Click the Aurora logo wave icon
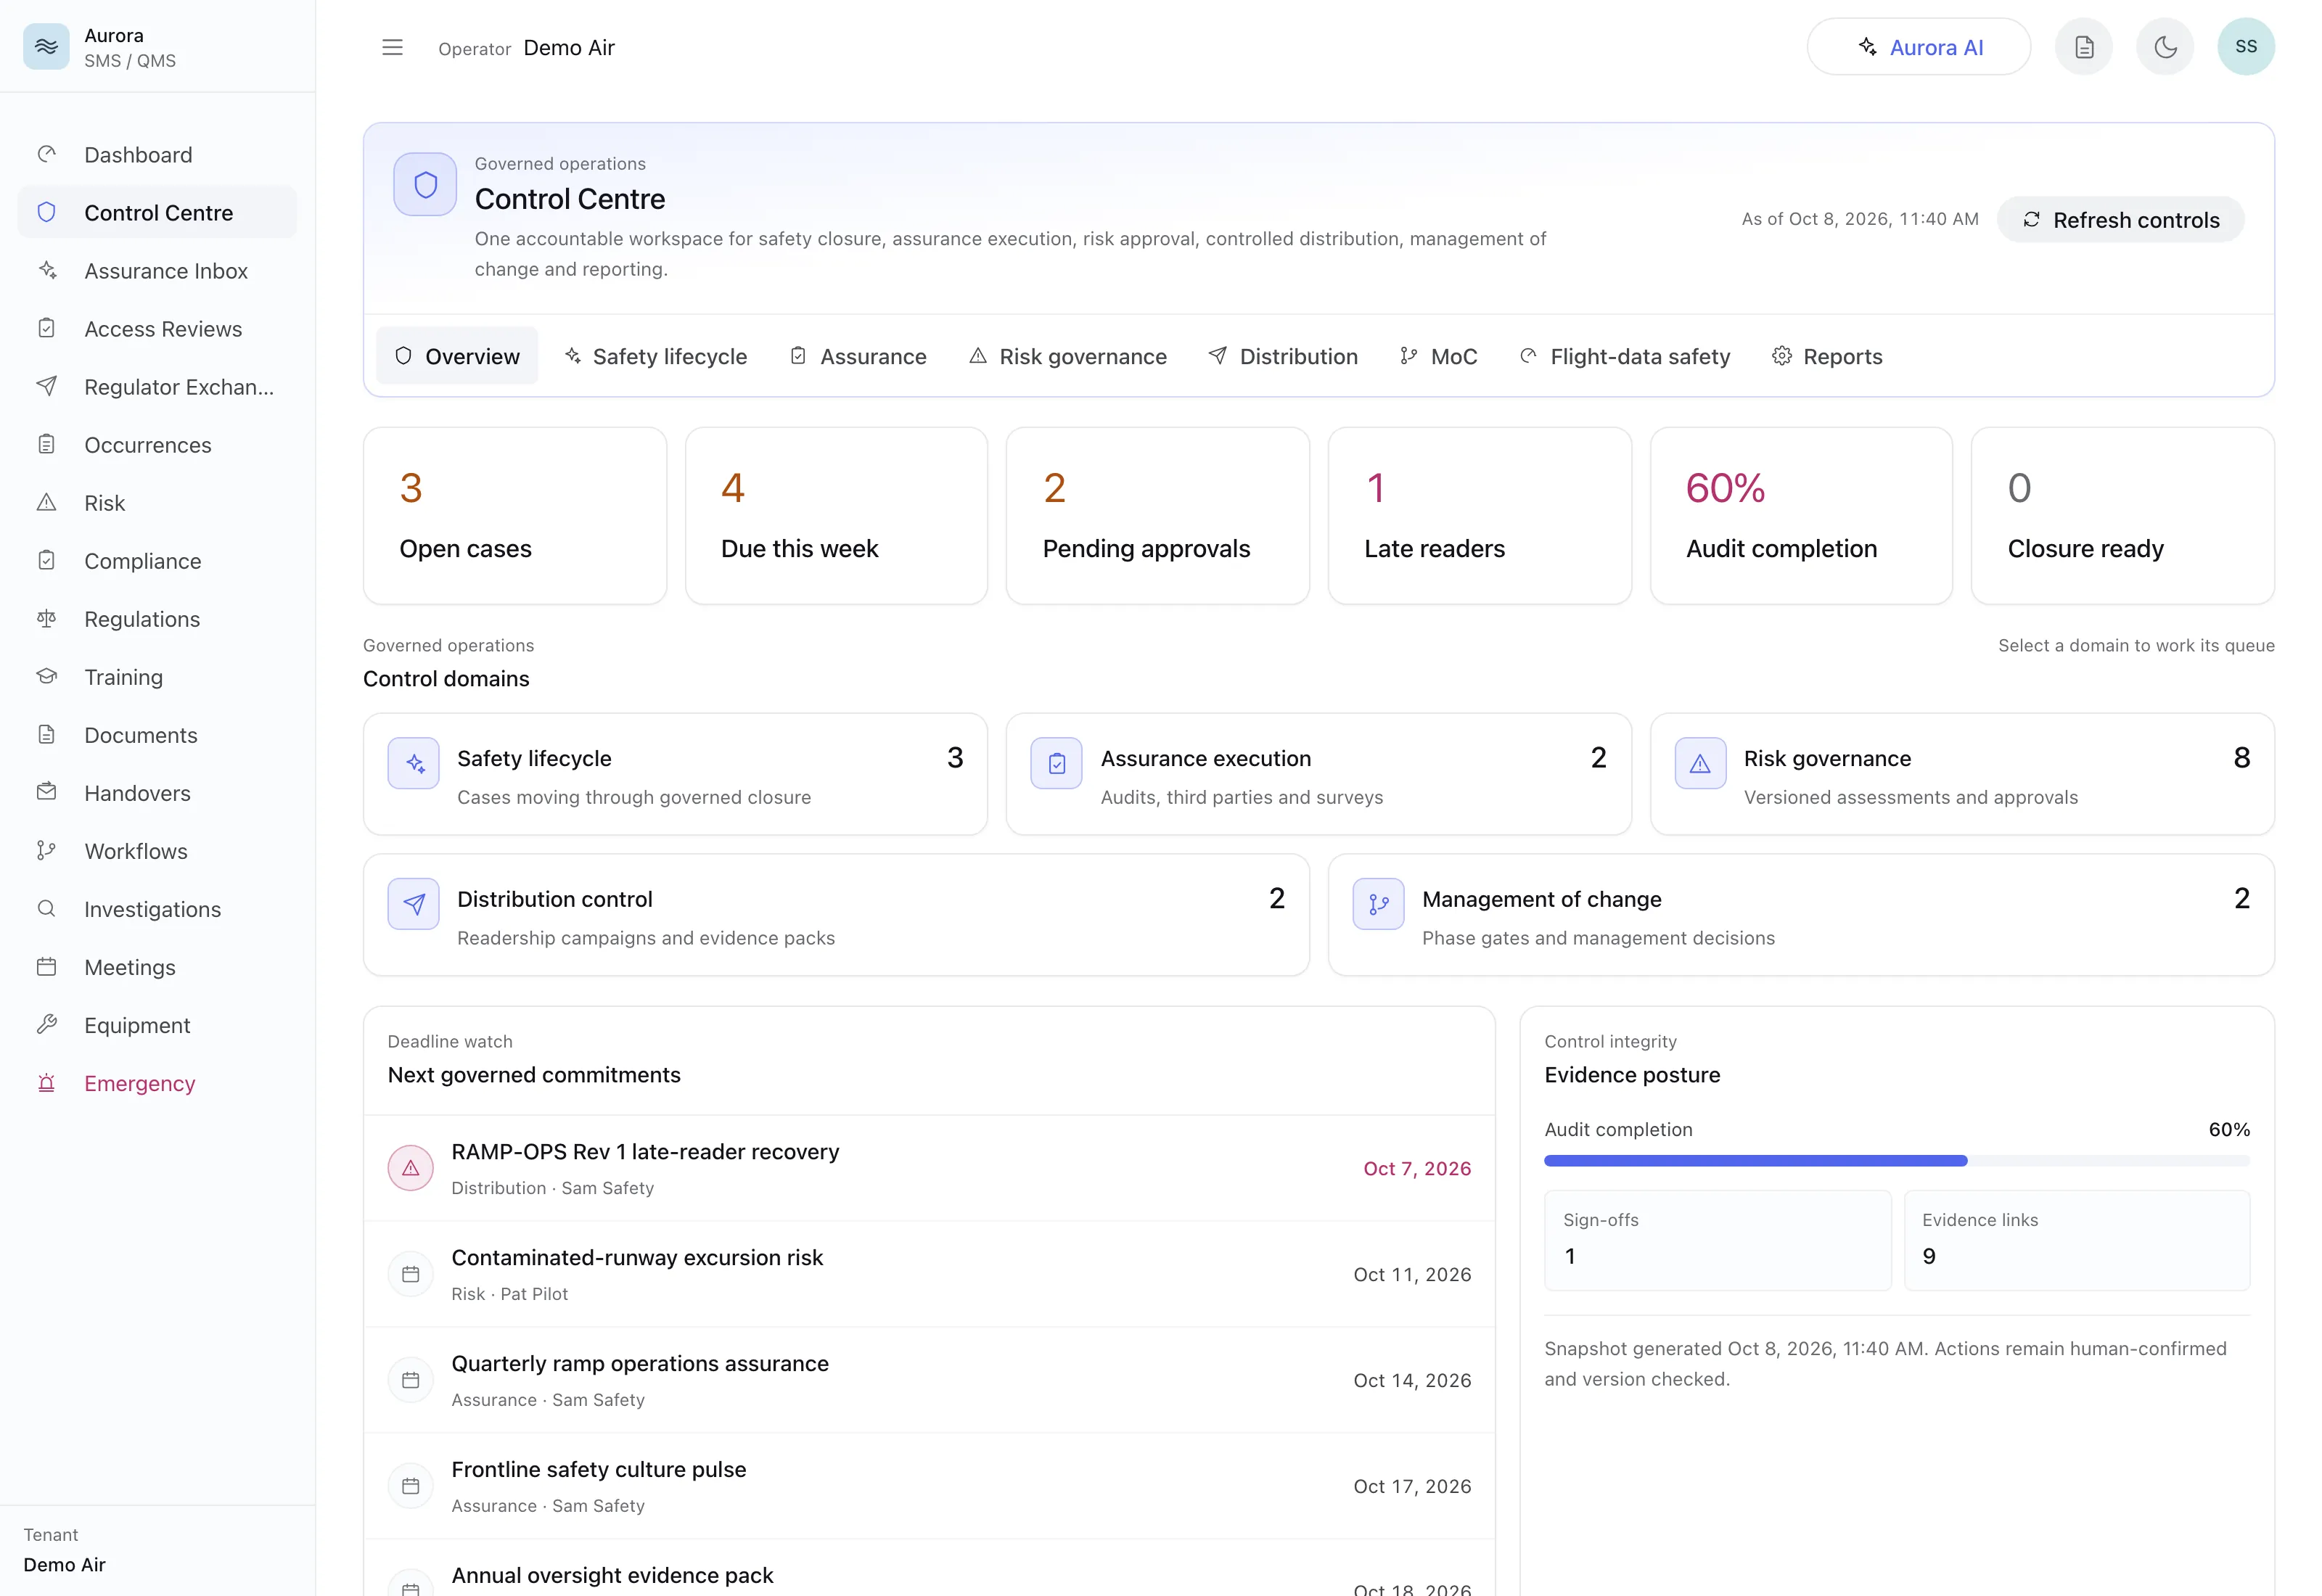The width and height of the screenshot is (2322, 1596). [46, 47]
